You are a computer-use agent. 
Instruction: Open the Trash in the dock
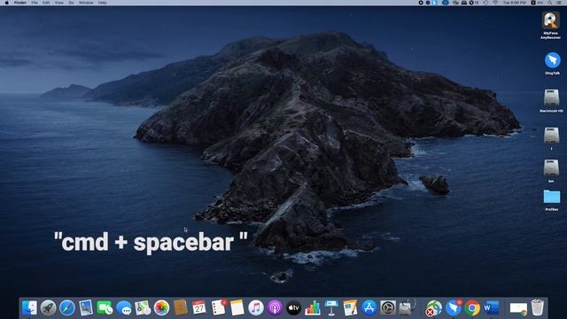(x=538, y=307)
